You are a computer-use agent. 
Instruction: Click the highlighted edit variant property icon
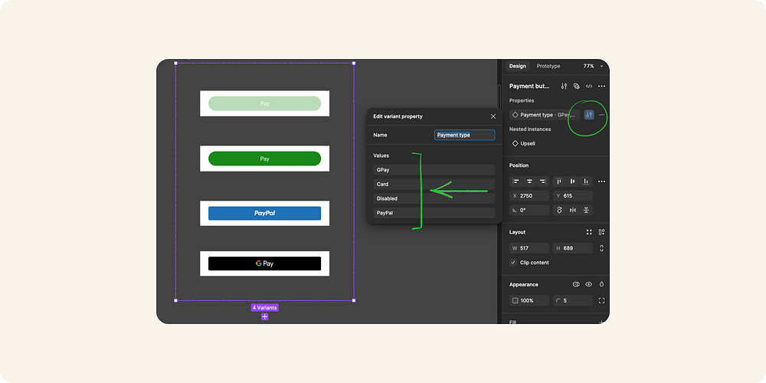[x=589, y=115]
